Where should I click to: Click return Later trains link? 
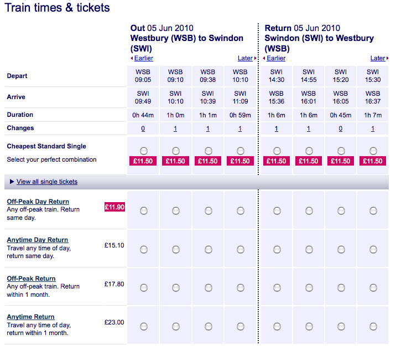pos(378,58)
